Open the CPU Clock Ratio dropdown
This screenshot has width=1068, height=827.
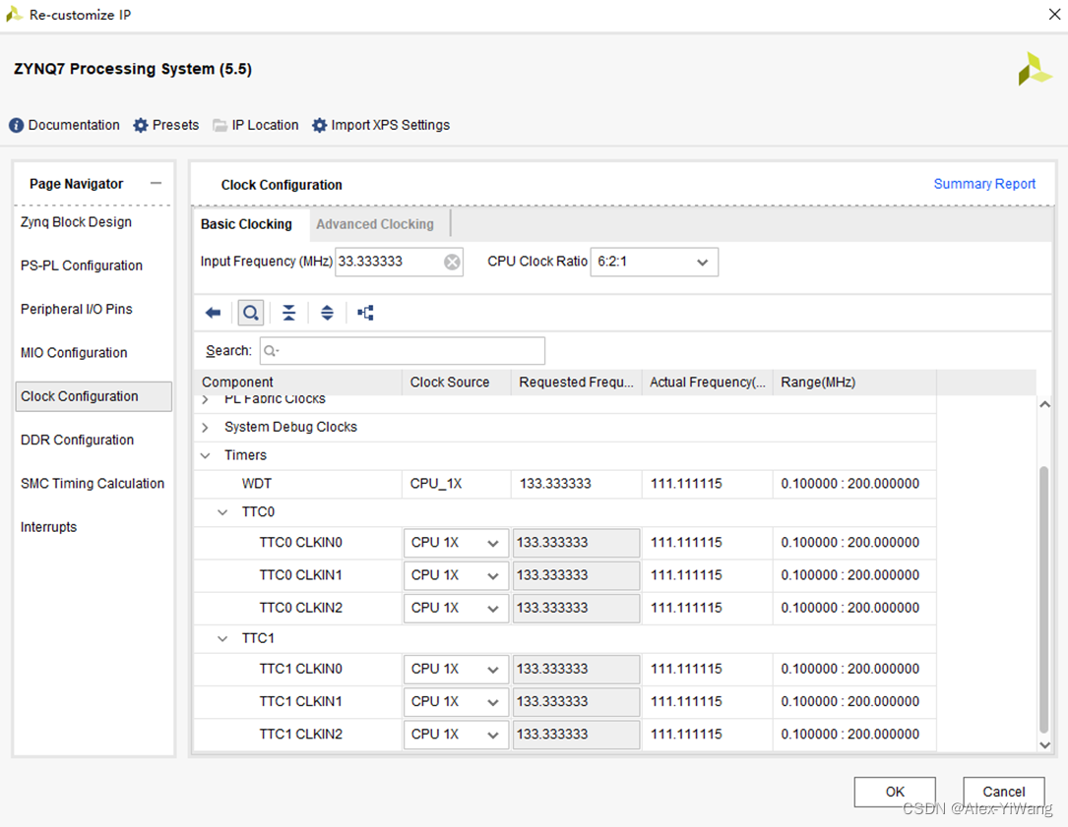click(654, 262)
